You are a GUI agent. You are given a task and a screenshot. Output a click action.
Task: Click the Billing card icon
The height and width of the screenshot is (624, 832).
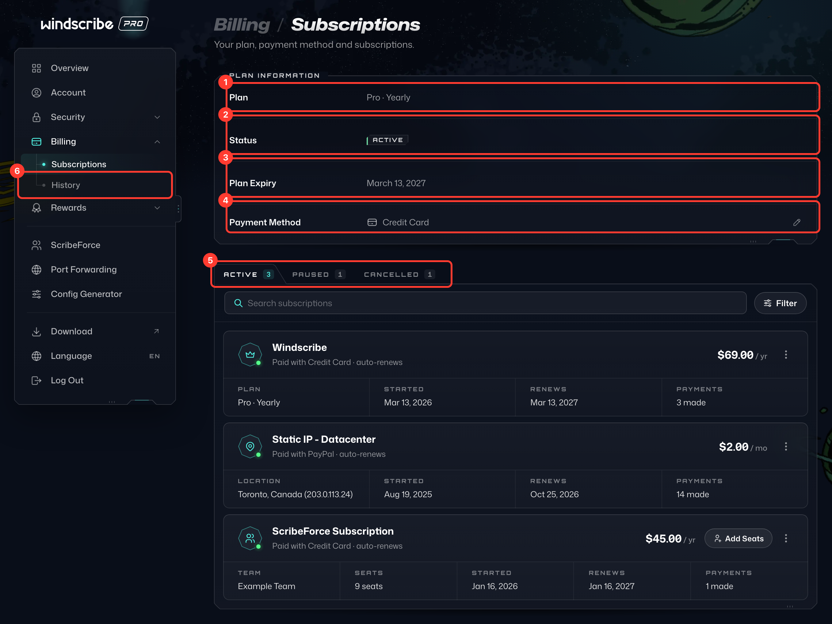point(36,142)
